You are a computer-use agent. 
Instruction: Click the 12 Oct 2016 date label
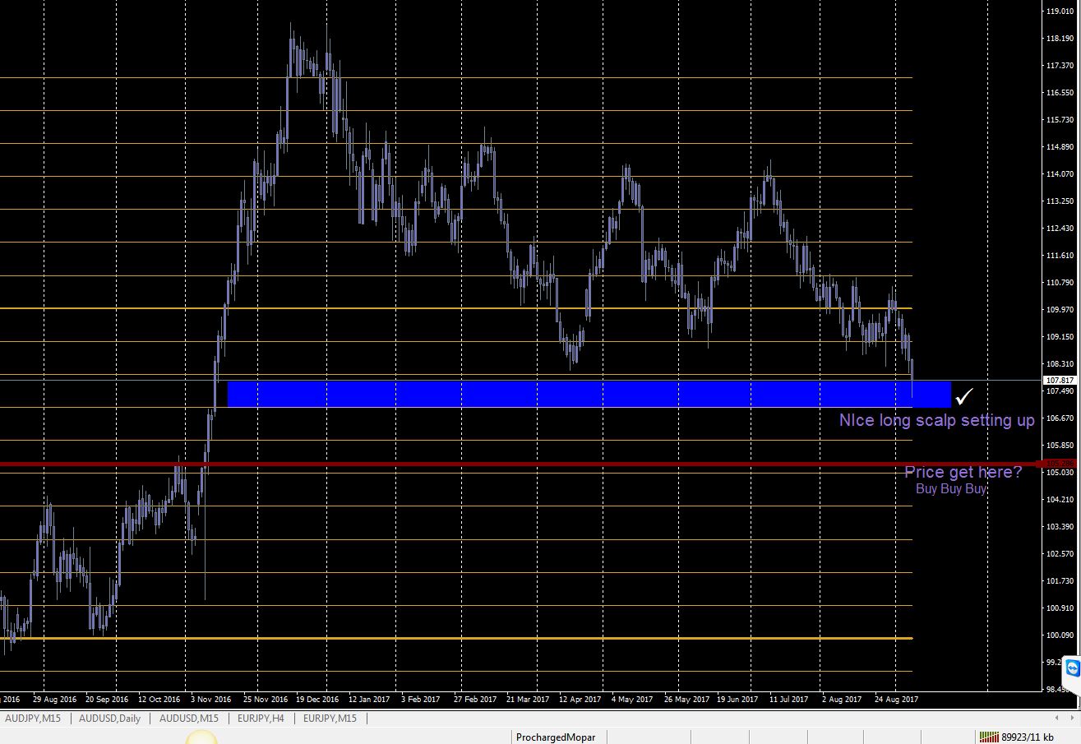(159, 700)
